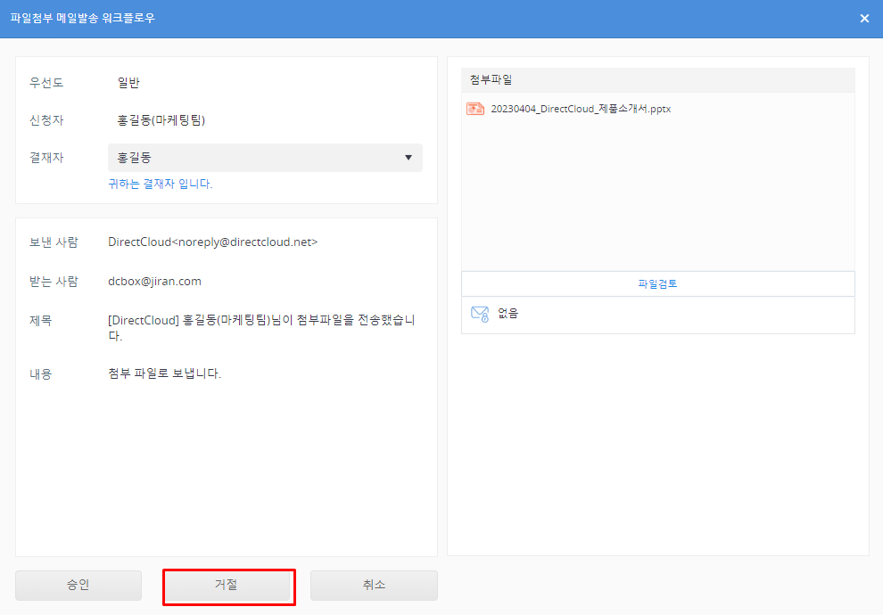883x615 pixels.
Task: Click the 우선도 value 일반
Action: [x=128, y=83]
